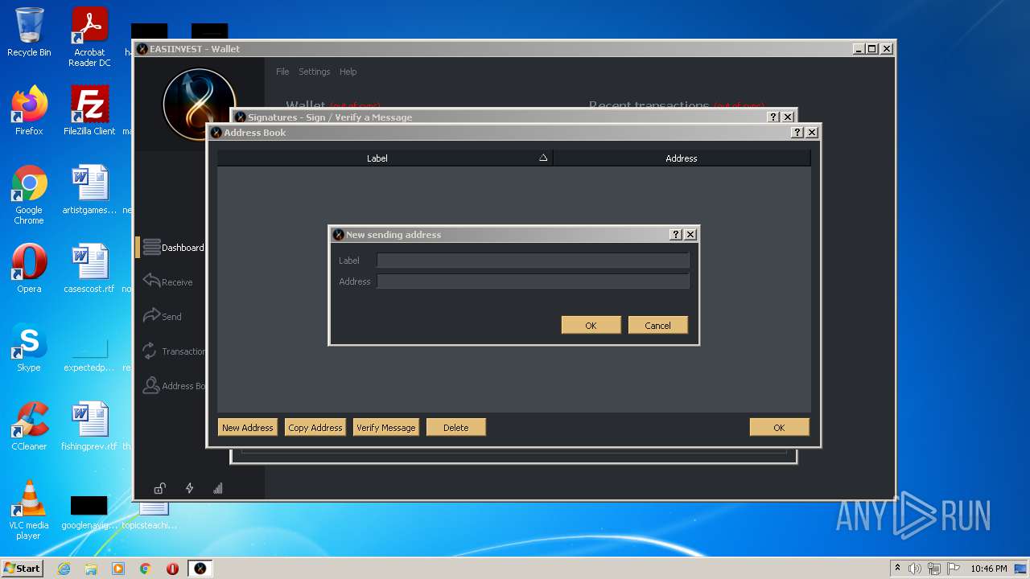The image size is (1030, 579).
Task: Open the Help menu in wallet
Action: pyautogui.click(x=348, y=72)
